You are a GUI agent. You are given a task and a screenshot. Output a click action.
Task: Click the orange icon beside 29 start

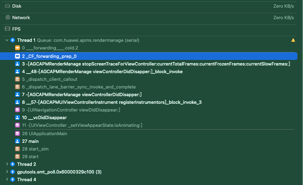tap(17, 156)
